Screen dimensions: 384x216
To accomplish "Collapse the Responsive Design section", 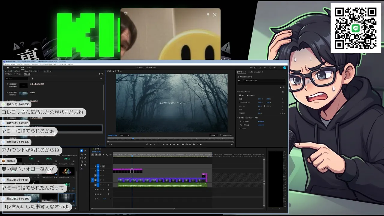I will point(238,118).
